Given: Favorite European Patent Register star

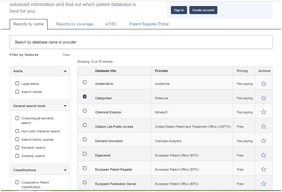Looking at the screenshot, I should (x=263, y=169).
